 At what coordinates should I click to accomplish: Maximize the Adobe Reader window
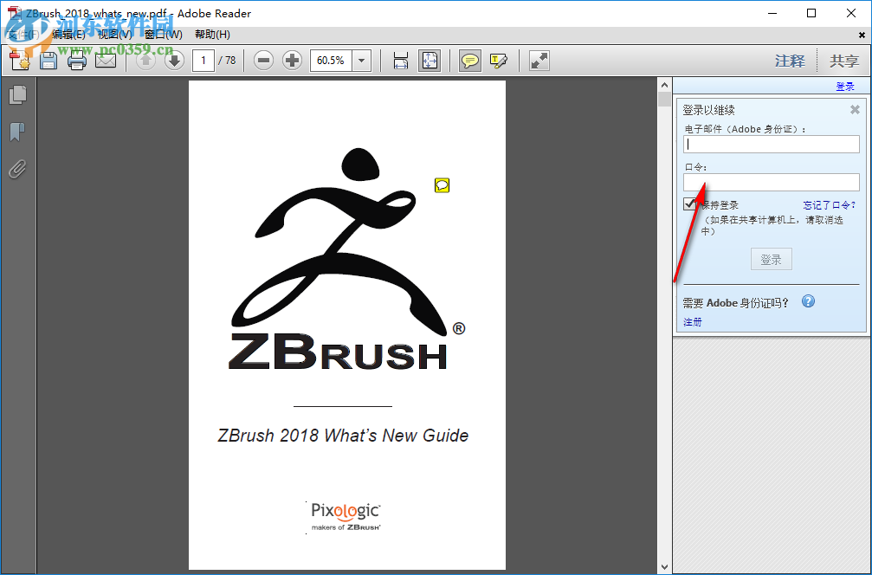pyautogui.click(x=811, y=13)
